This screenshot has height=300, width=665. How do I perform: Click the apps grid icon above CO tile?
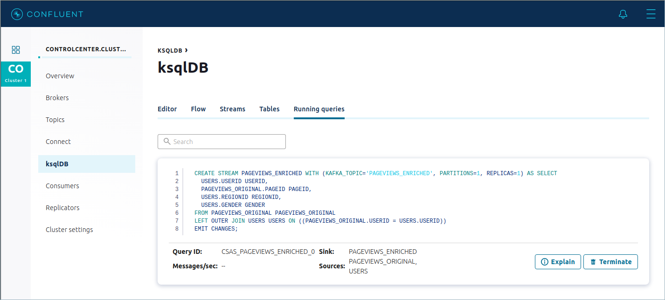click(15, 49)
